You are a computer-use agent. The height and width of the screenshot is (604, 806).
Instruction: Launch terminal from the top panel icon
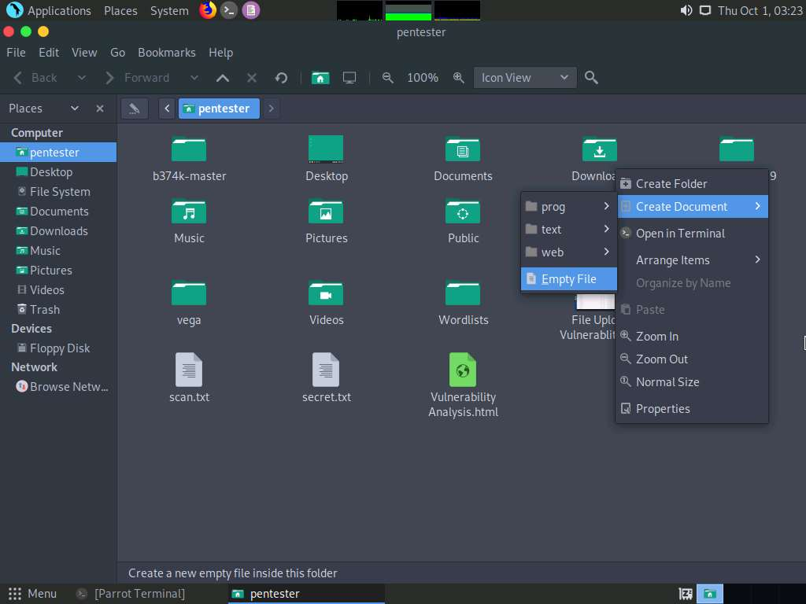tap(229, 9)
